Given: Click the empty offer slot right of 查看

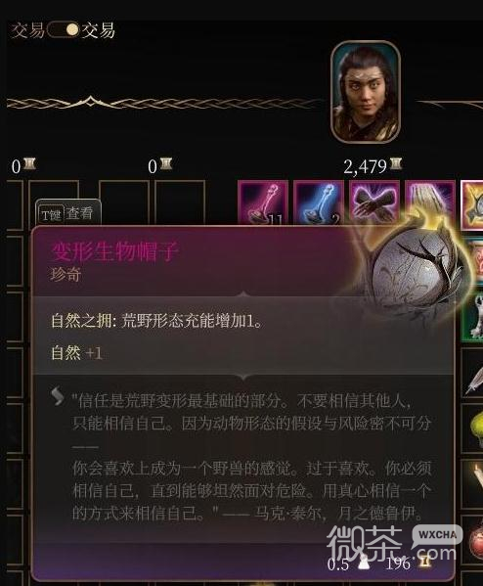Looking at the screenshot, I should [x=124, y=203].
